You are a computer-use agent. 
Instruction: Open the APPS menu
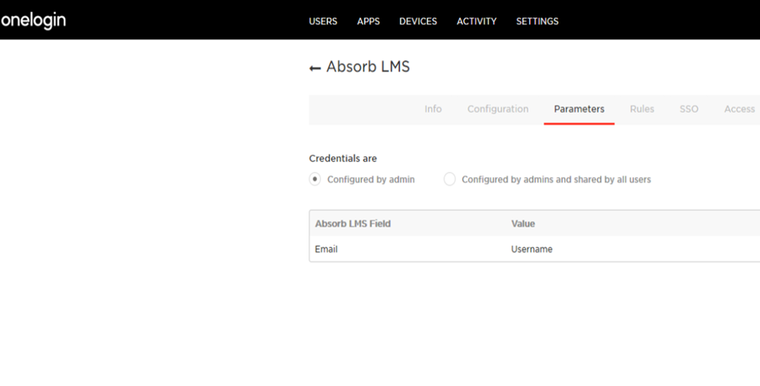(x=369, y=22)
